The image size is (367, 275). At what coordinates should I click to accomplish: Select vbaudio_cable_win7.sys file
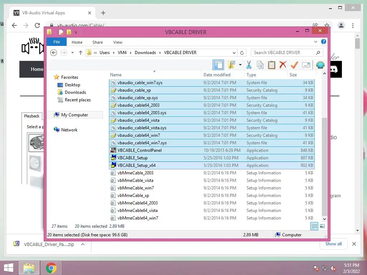tap(212, 83)
